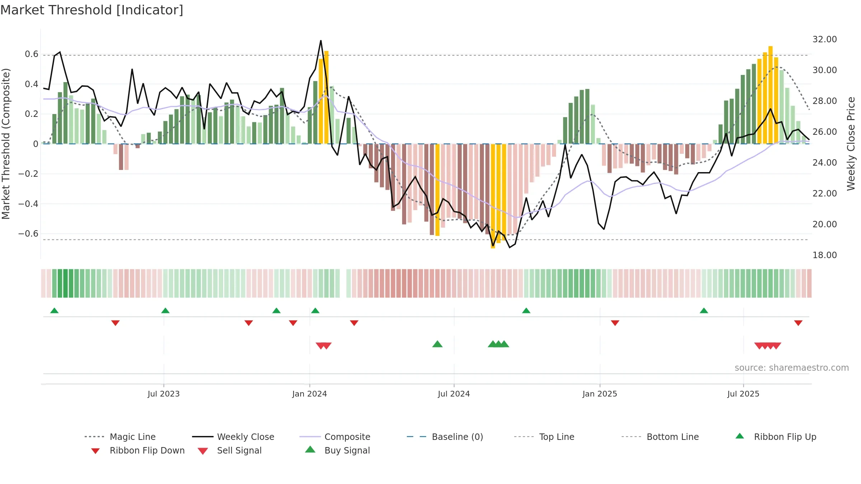Click the green Ribbon Flip Up legend triangle

point(740,436)
